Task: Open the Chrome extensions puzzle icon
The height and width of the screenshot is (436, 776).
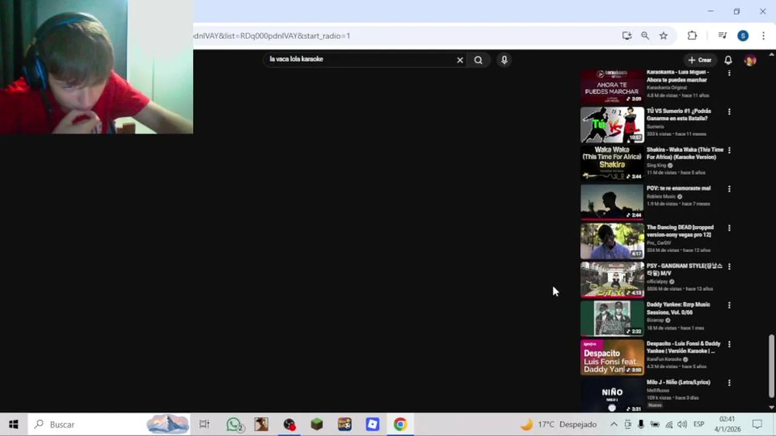Action: tap(692, 36)
